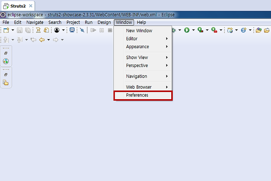Open the Edit menu
Screen dimensions: 271x181
[18, 22]
